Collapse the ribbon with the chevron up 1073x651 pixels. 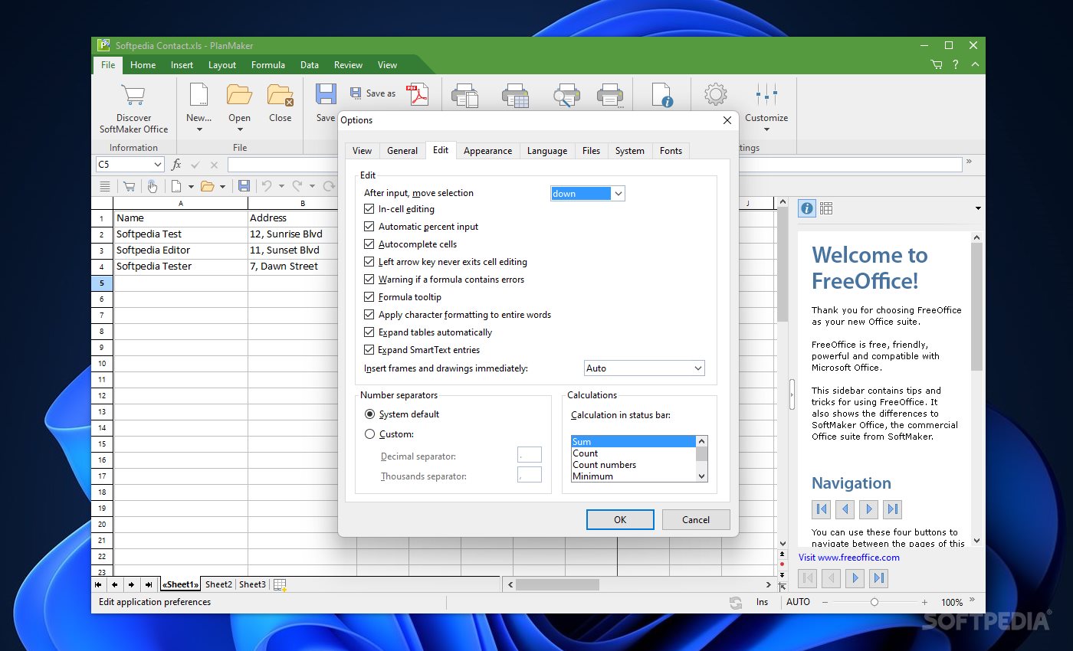[x=975, y=65]
